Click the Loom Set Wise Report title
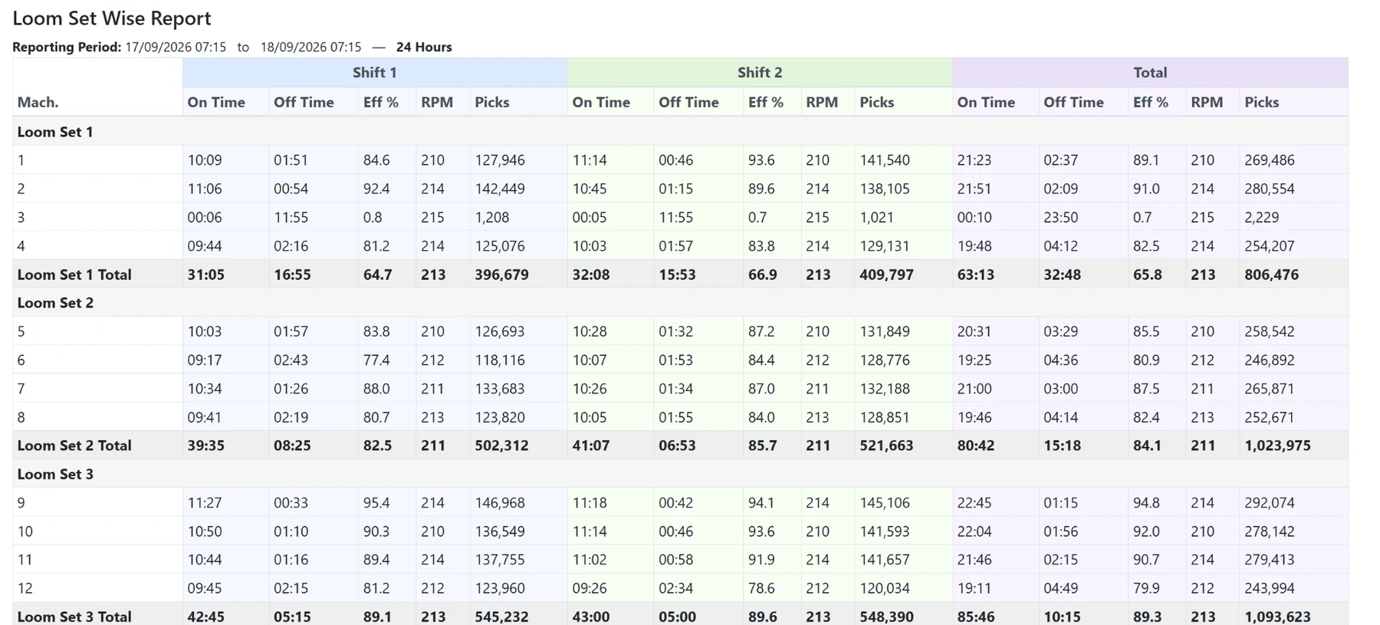This screenshot has width=1380, height=625. (112, 18)
